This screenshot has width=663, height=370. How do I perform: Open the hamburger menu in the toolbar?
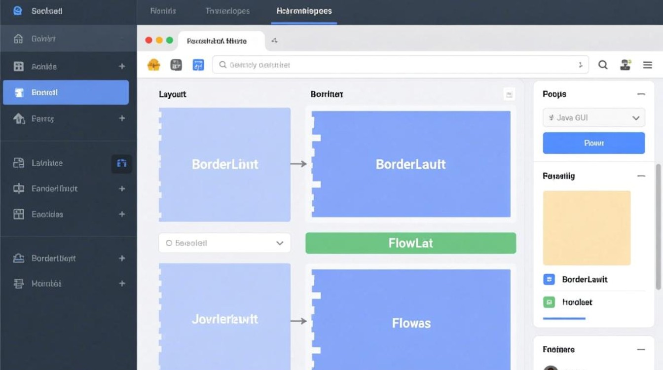648,65
